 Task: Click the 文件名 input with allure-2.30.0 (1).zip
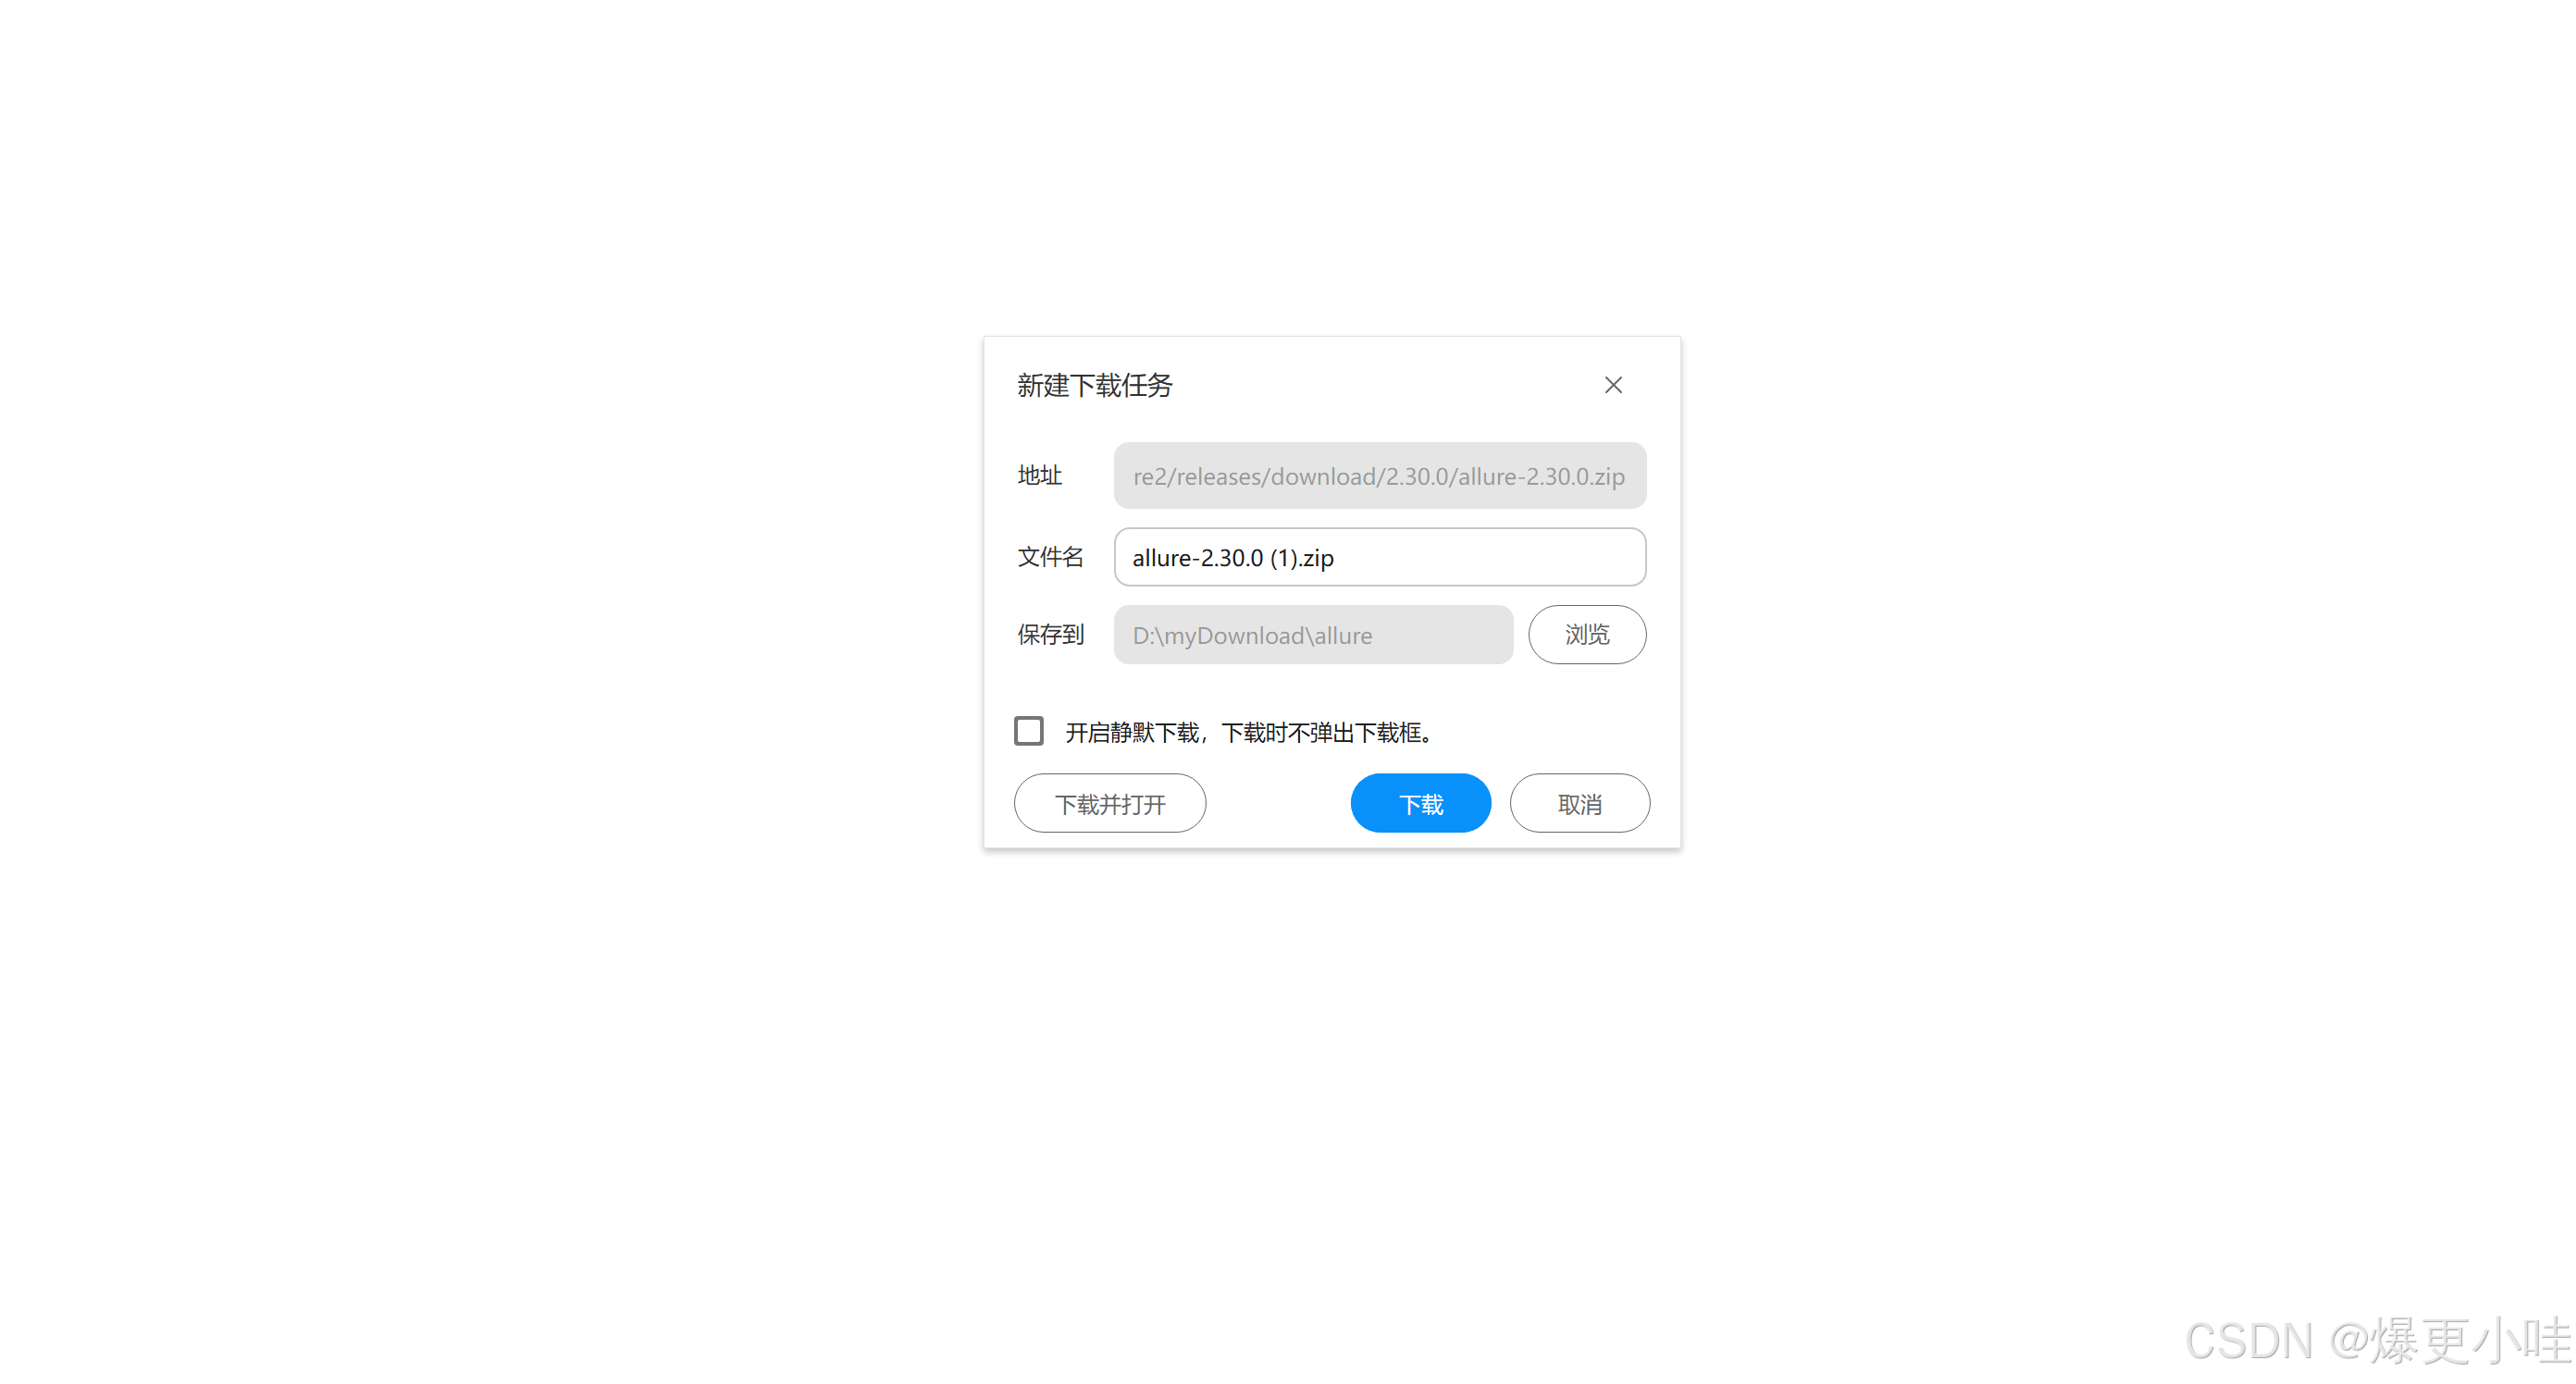(x=1380, y=557)
